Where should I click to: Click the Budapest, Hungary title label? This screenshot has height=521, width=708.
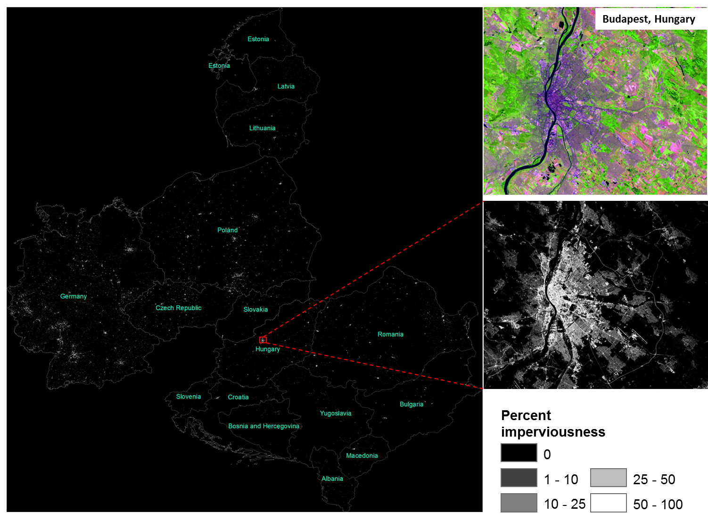click(x=649, y=19)
